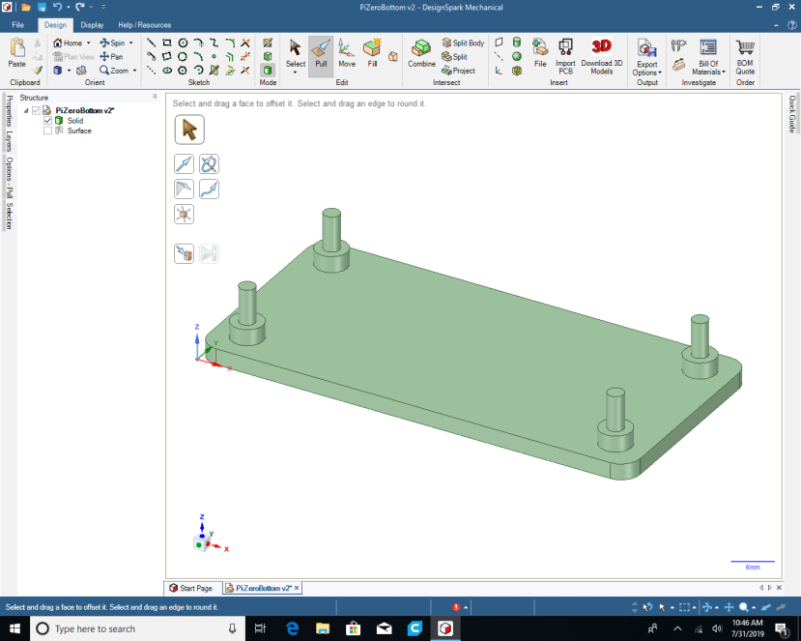Image resolution: width=801 pixels, height=641 pixels.
Task: Click in the Windows search box
Action: click(138, 628)
